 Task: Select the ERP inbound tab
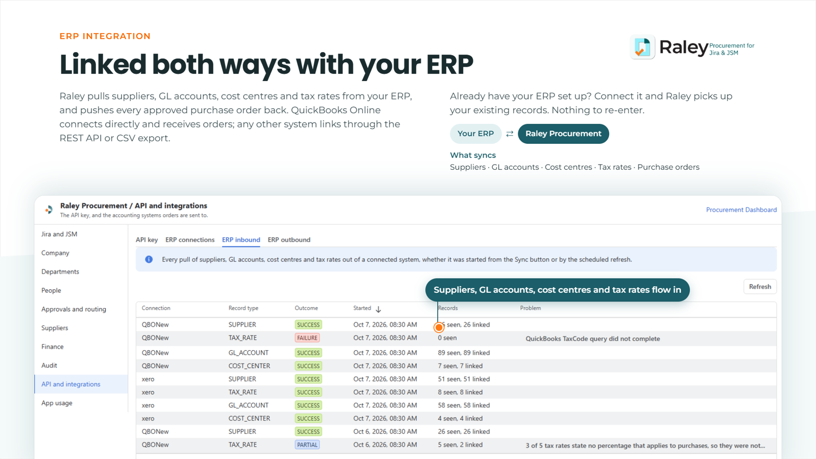click(241, 240)
